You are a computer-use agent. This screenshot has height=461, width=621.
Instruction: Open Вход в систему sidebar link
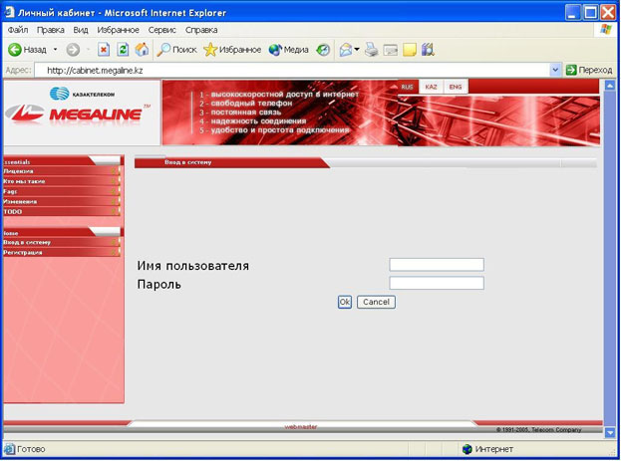[x=62, y=242]
